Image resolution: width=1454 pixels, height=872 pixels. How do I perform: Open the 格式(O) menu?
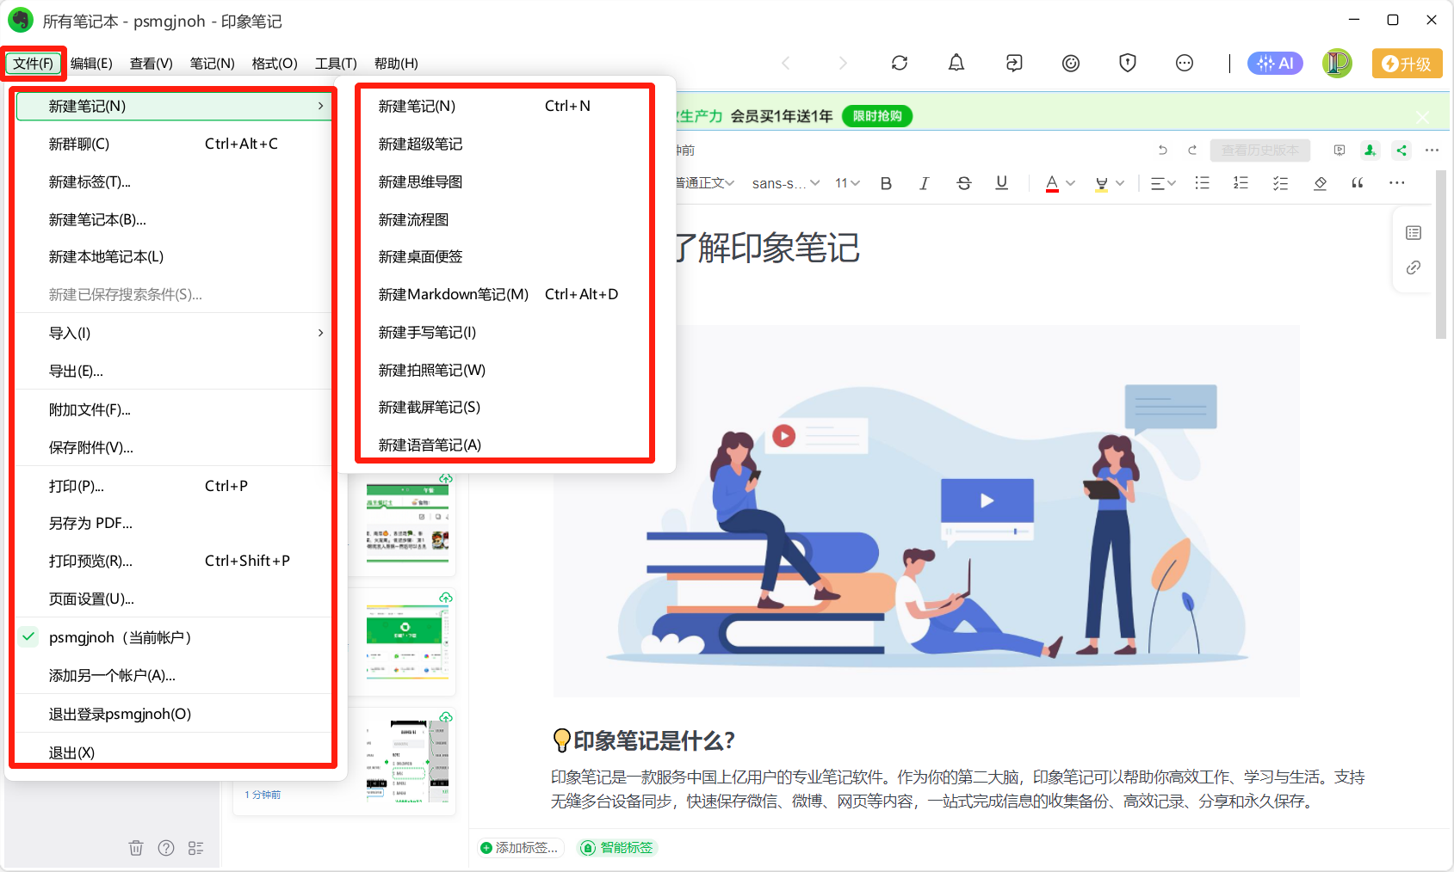pyautogui.click(x=275, y=64)
